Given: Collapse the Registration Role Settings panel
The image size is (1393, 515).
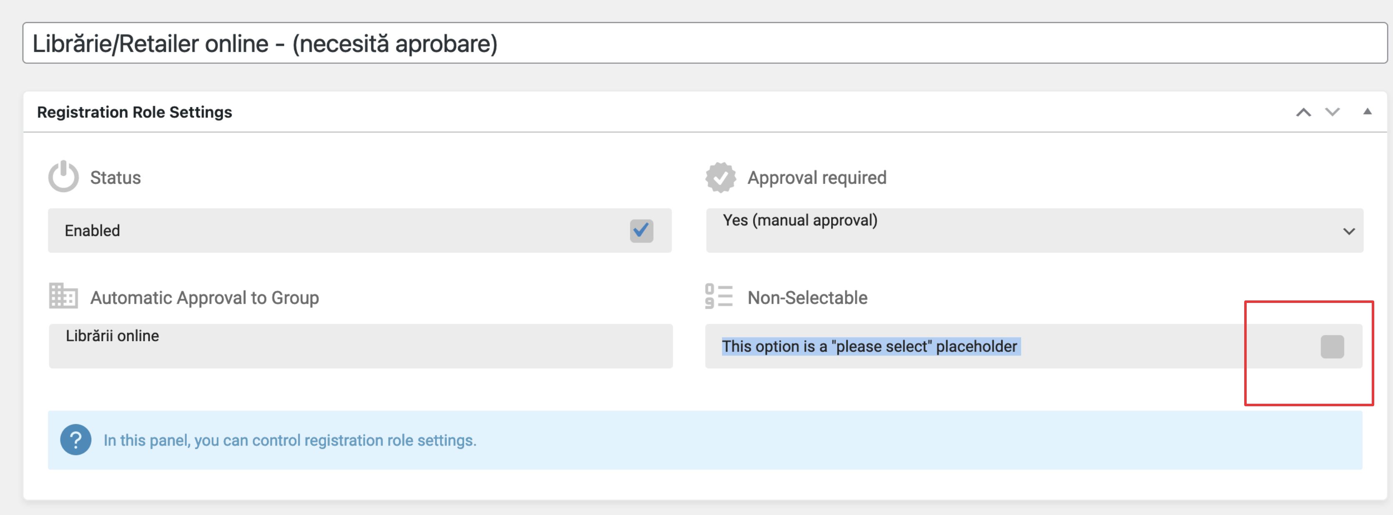Looking at the screenshot, I should click(1367, 111).
